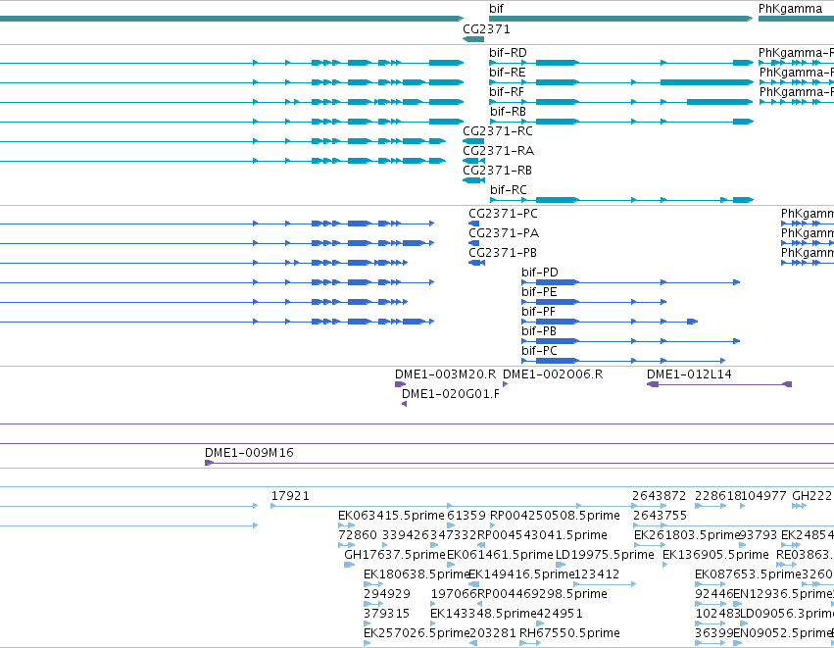Open the bif-PC protein label
Screen dimensions: 834x648
tap(539, 351)
